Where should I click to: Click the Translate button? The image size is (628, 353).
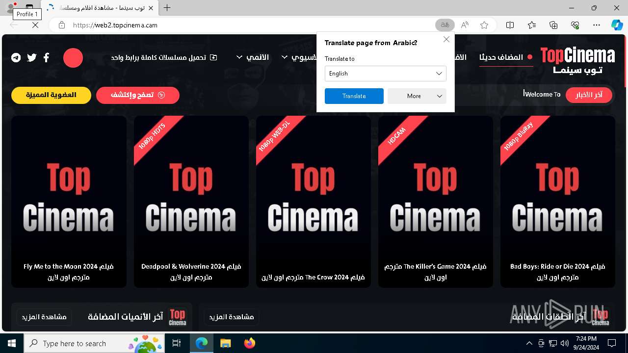point(354,96)
